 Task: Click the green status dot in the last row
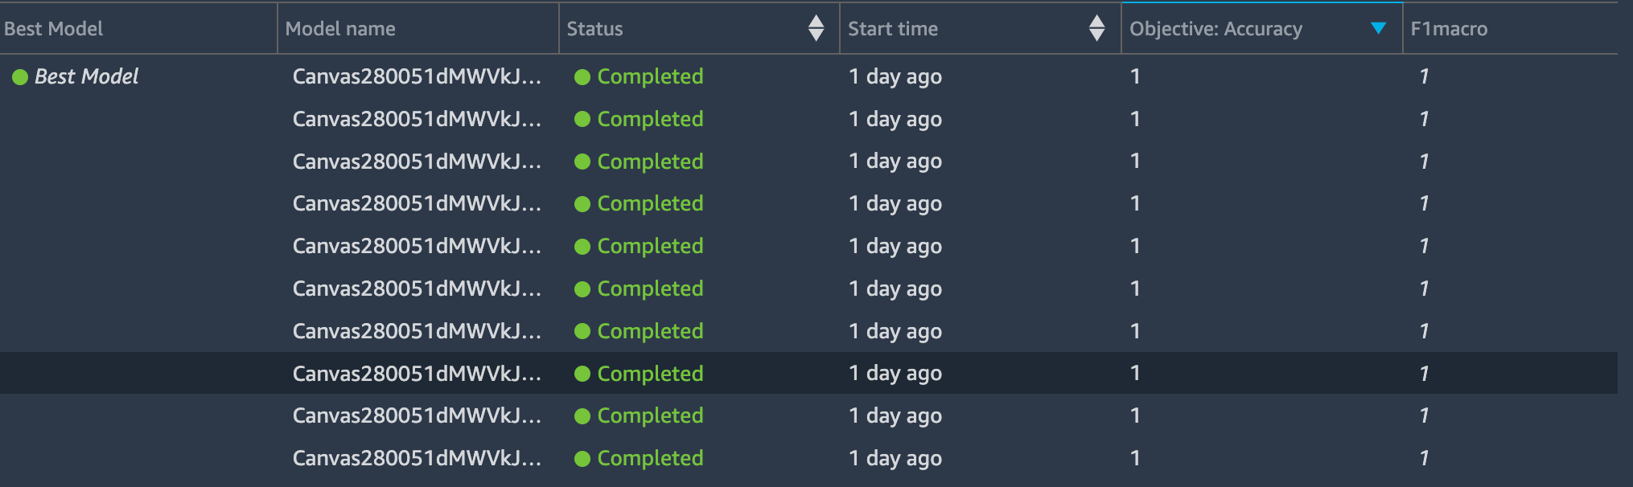click(582, 459)
